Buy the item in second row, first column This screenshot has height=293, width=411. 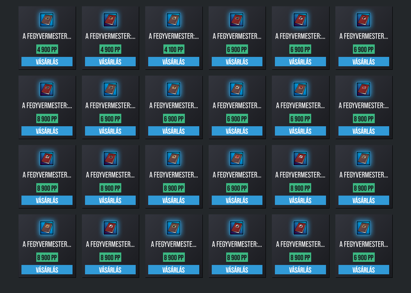pyautogui.click(x=47, y=131)
